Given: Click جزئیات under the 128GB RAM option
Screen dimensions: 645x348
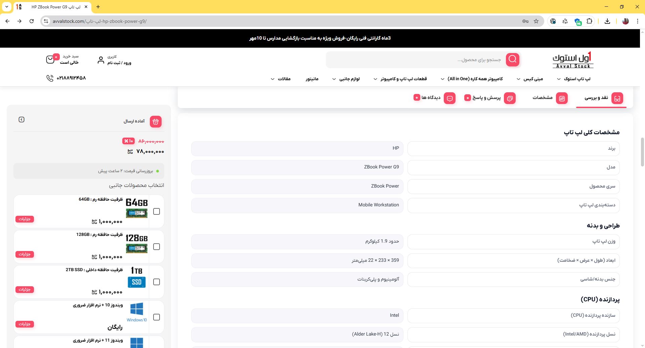Looking at the screenshot, I should (25, 254).
